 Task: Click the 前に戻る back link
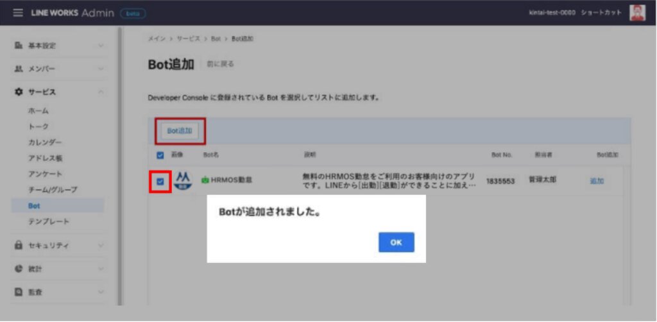click(221, 64)
